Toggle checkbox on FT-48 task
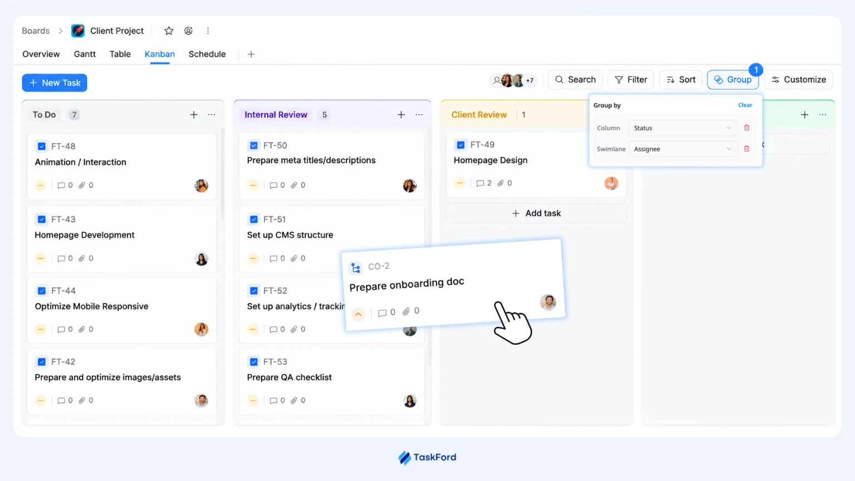 click(42, 146)
